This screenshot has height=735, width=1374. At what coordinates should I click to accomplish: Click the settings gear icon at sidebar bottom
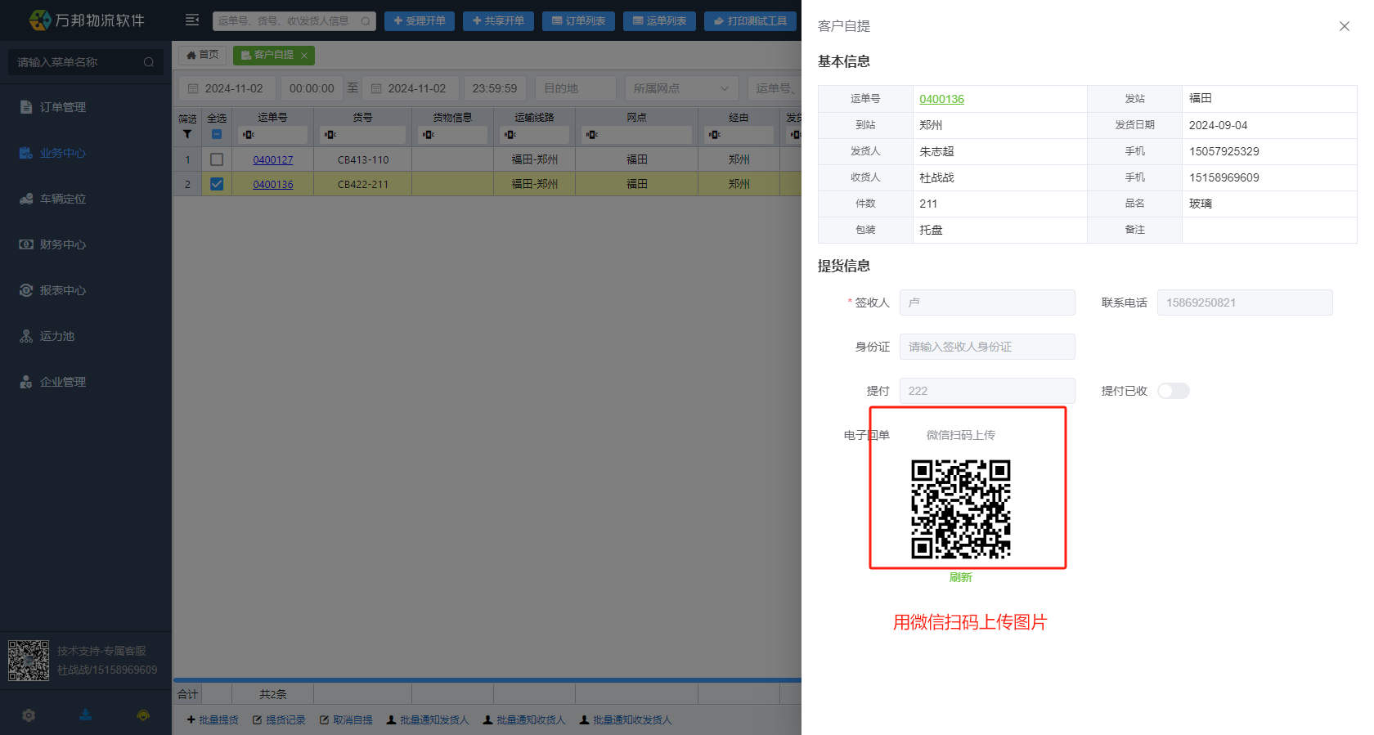click(x=29, y=715)
